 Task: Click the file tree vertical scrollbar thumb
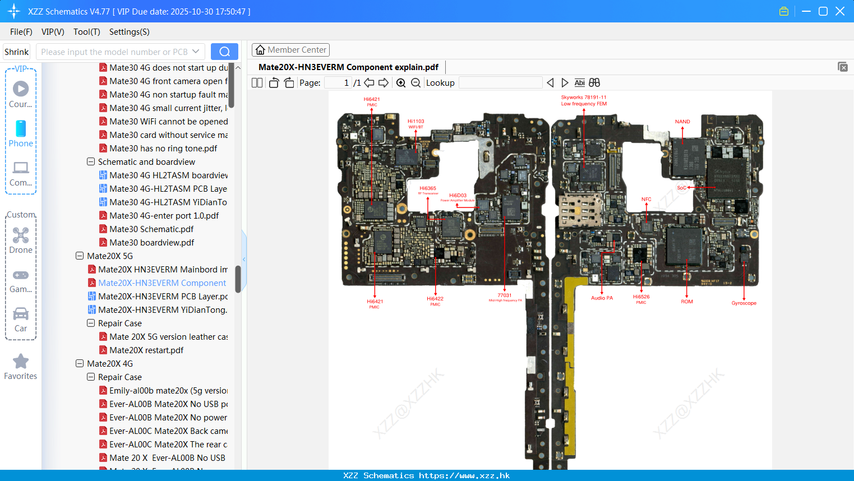(238, 279)
